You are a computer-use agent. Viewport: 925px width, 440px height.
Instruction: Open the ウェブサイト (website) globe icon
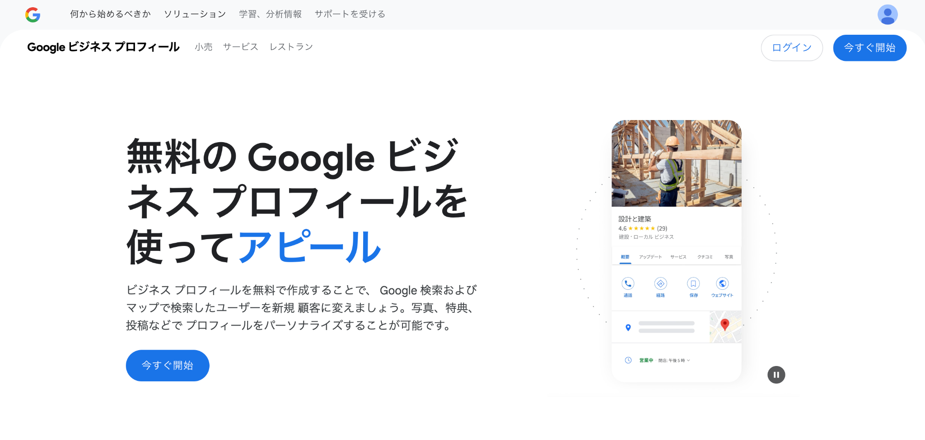tap(722, 284)
